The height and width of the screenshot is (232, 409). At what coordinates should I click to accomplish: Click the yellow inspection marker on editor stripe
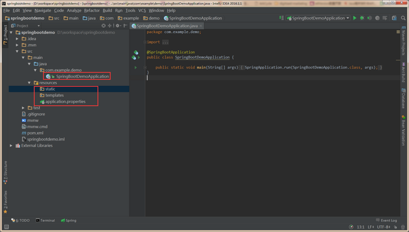(398, 32)
